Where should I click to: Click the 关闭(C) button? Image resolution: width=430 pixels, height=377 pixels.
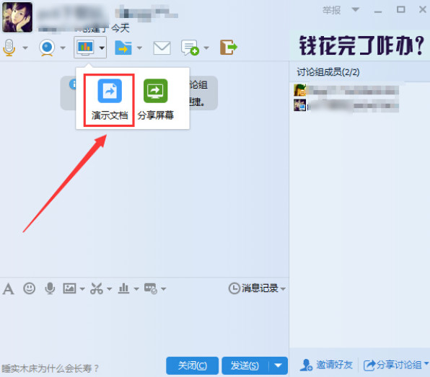[192, 365]
